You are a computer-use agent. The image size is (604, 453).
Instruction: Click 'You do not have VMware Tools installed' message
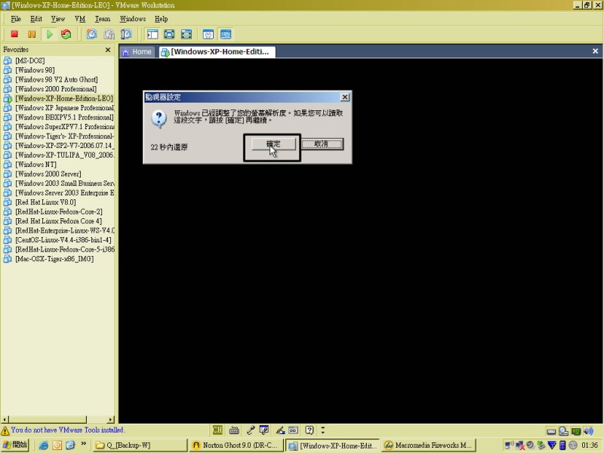(67, 430)
